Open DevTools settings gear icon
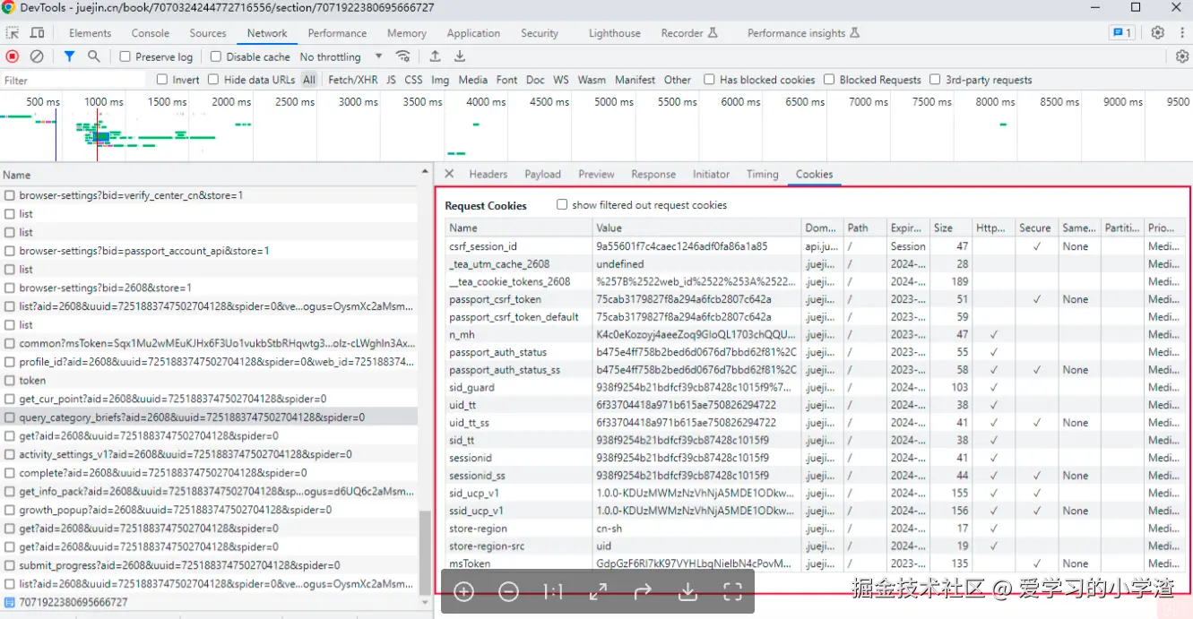The image size is (1193, 619). pos(1157,33)
